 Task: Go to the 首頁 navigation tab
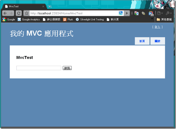(142, 41)
